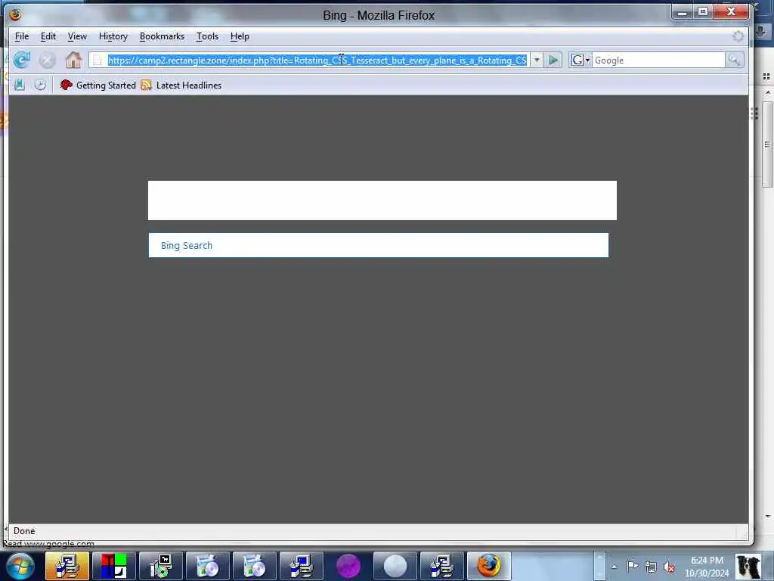Click the Bing Search button
The image size is (774, 581).
point(378,246)
